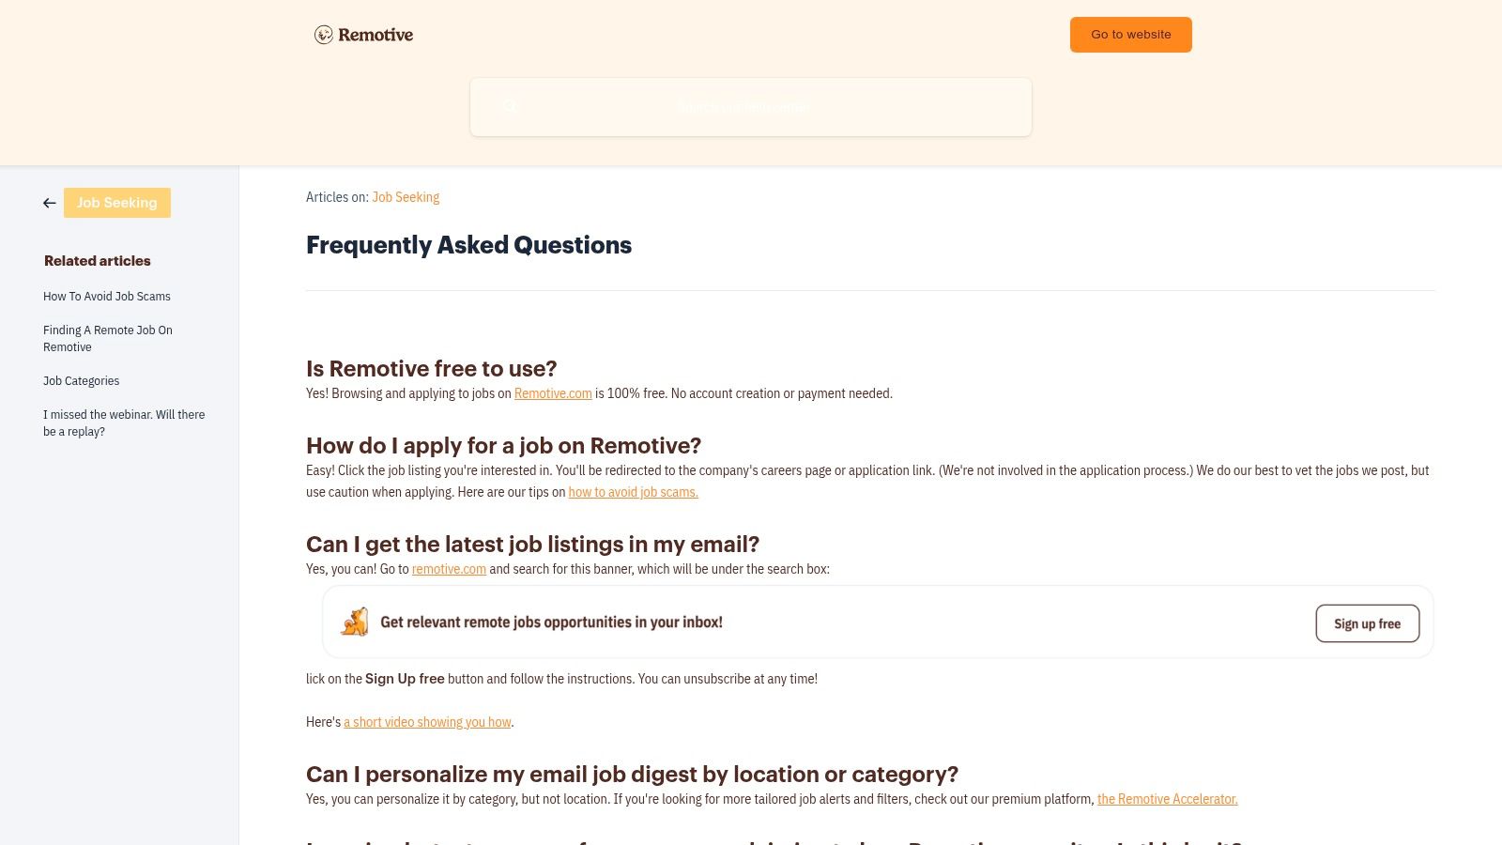Click the search magnifier icon
1502x845 pixels.
510,106
